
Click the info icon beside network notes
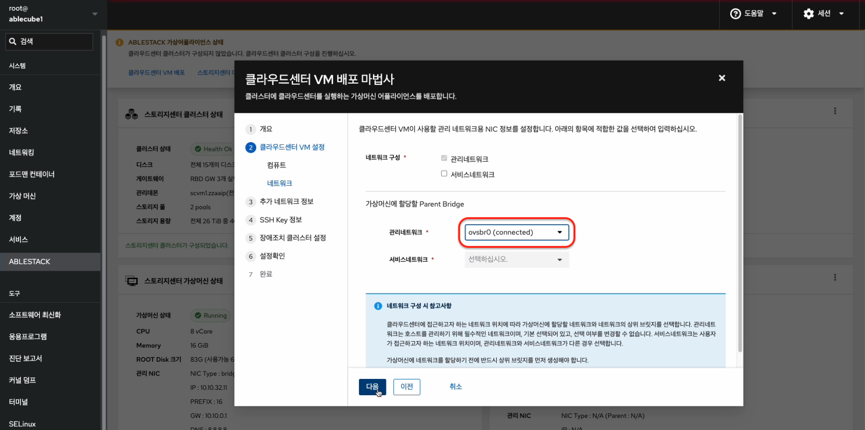[378, 306]
